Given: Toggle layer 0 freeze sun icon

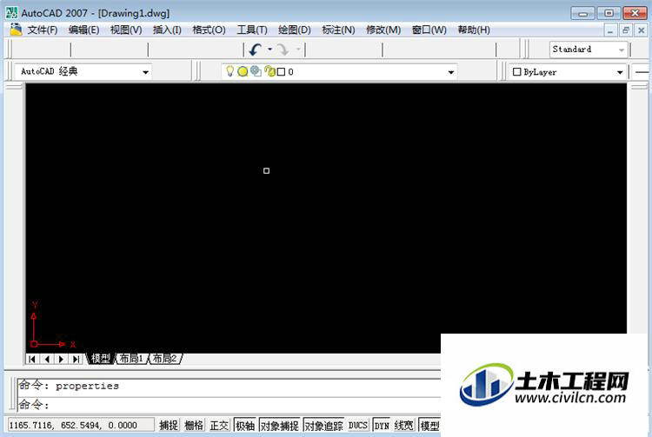Looking at the screenshot, I should pyautogui.click(x=243, y=71).
